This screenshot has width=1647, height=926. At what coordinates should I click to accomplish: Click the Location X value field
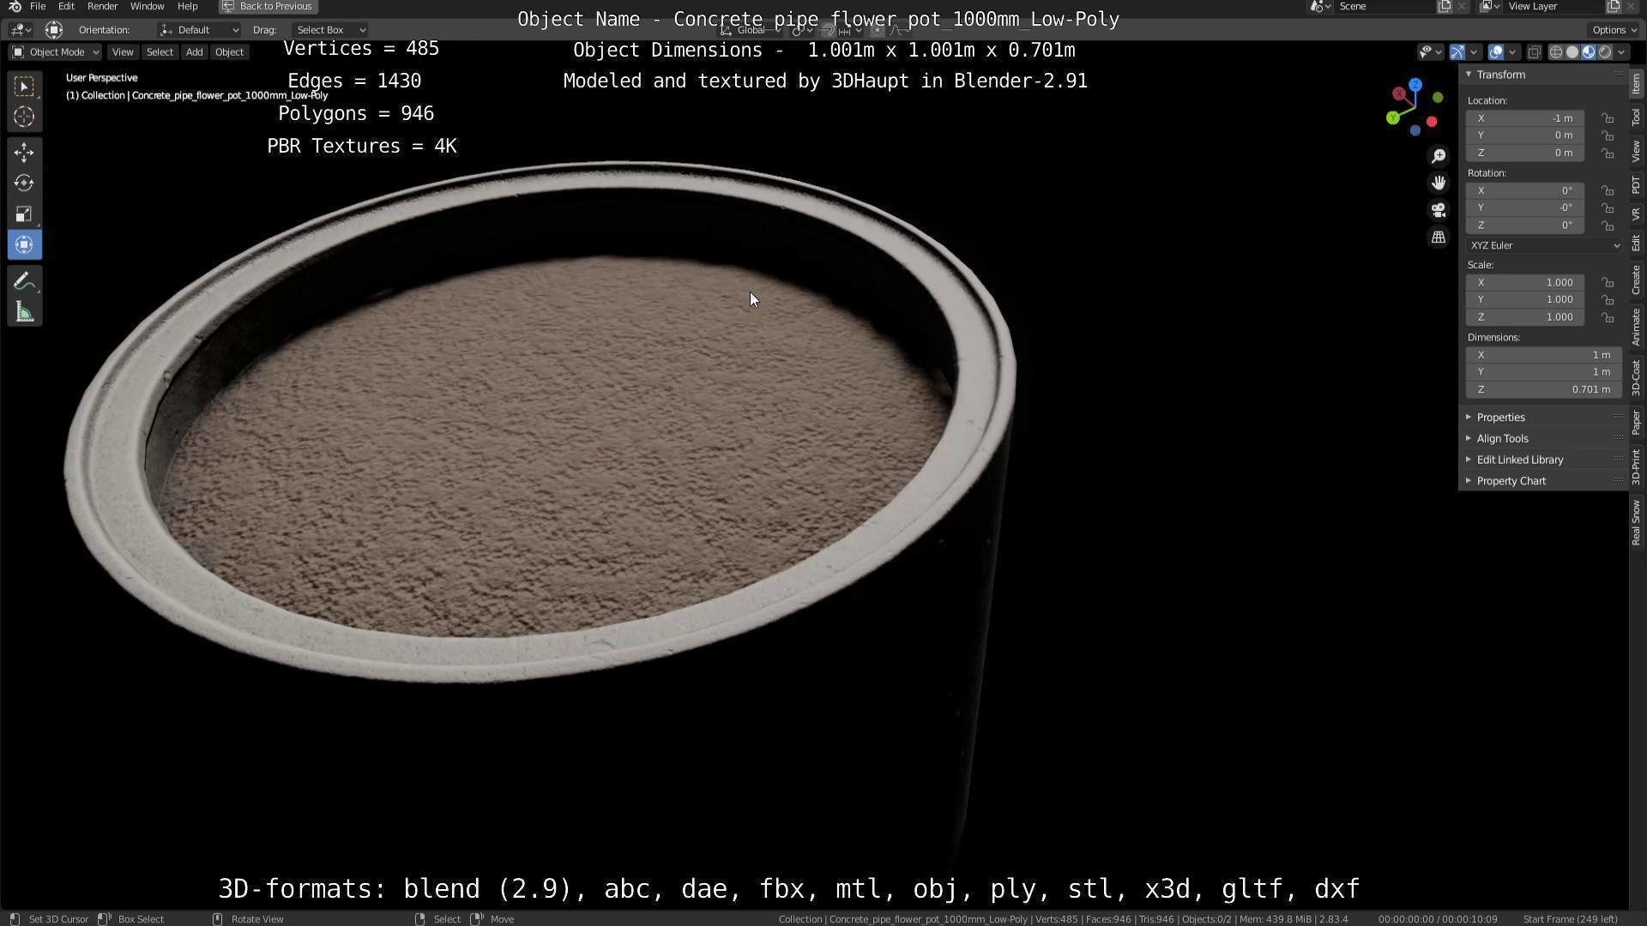pos(1526,118)
